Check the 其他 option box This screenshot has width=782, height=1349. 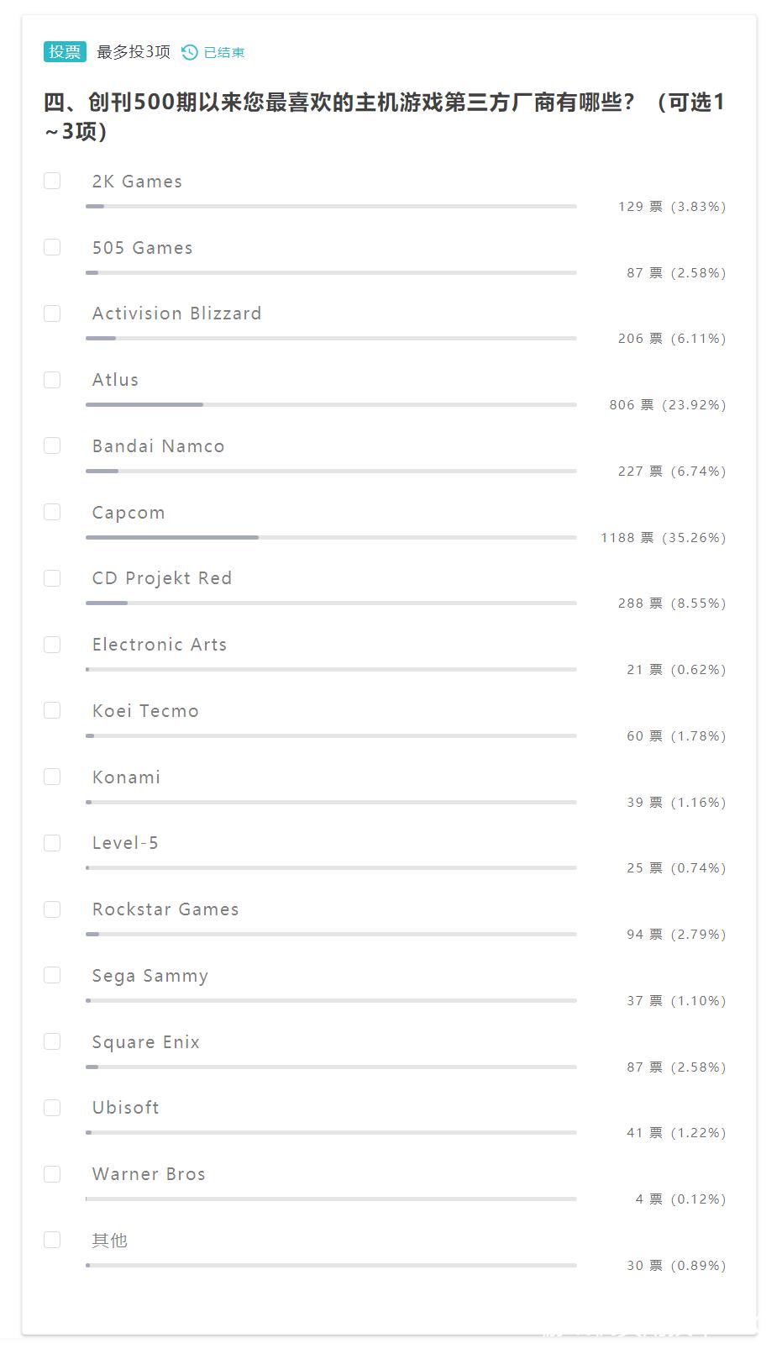pos(52,1240)
